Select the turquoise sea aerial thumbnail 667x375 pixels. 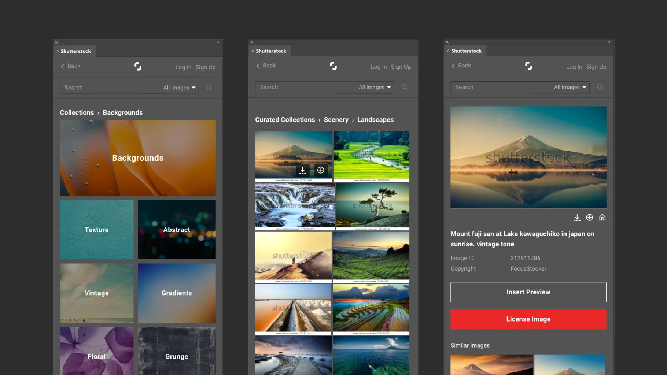pyautogui.click(x=371, y=356)
